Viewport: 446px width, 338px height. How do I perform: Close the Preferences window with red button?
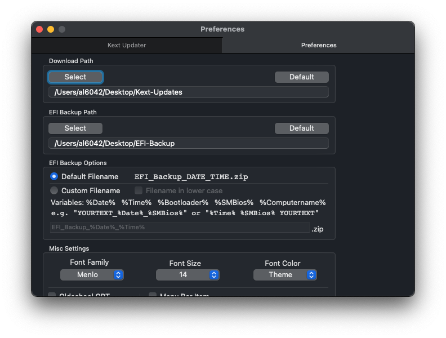39,29
